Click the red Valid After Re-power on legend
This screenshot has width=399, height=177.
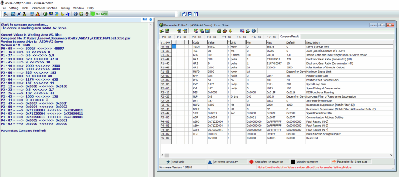pyautogui.click(x=265, y=161)
